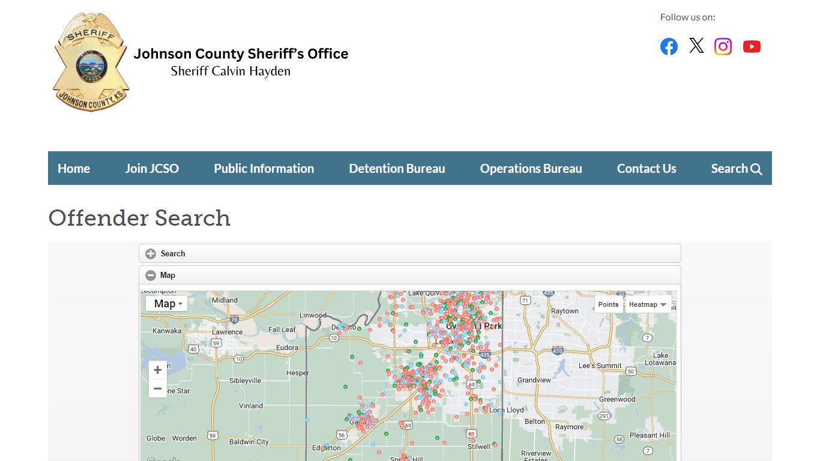This screenshot has width=820, height=461.
Task: Click Edgerton label on the map
Action: click(x=327, y=448)
